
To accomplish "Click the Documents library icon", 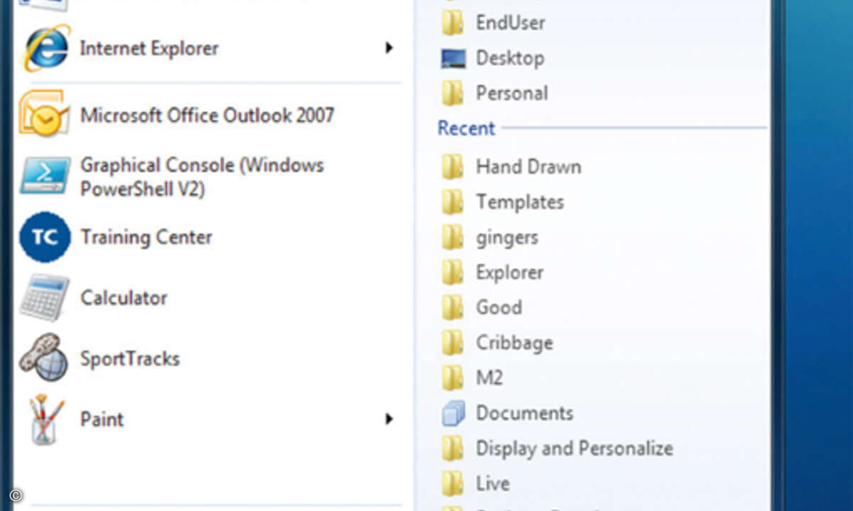I will tap(453, 413).
